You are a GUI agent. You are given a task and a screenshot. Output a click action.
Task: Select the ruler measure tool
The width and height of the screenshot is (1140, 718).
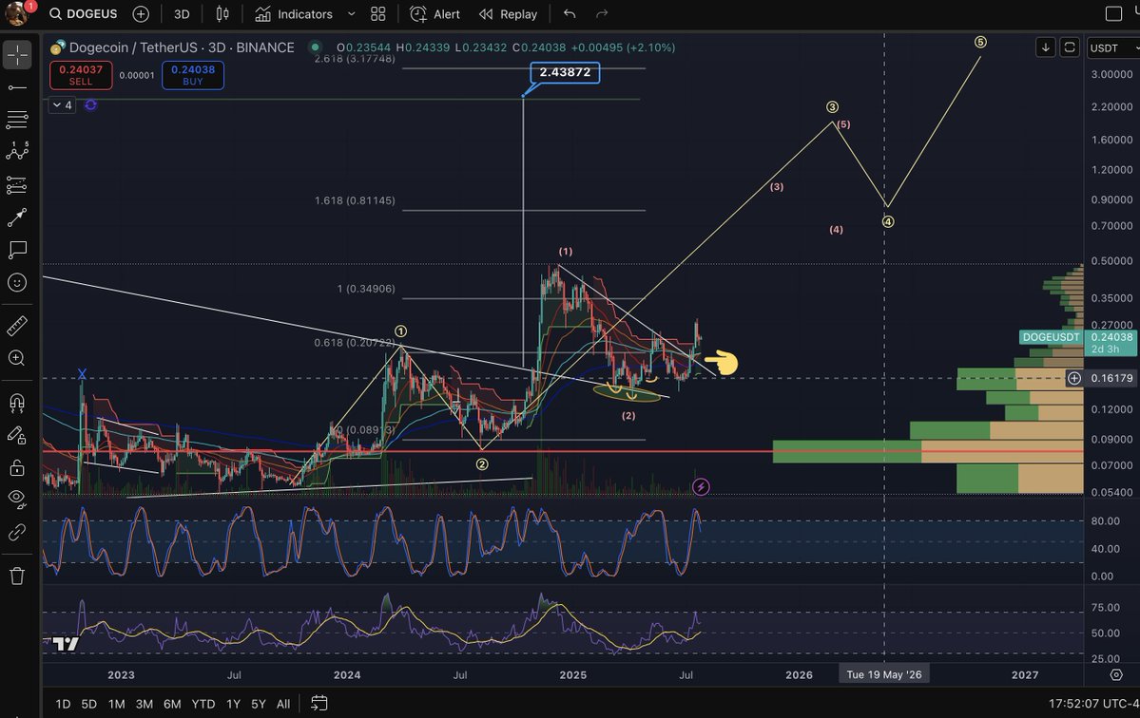17,326
